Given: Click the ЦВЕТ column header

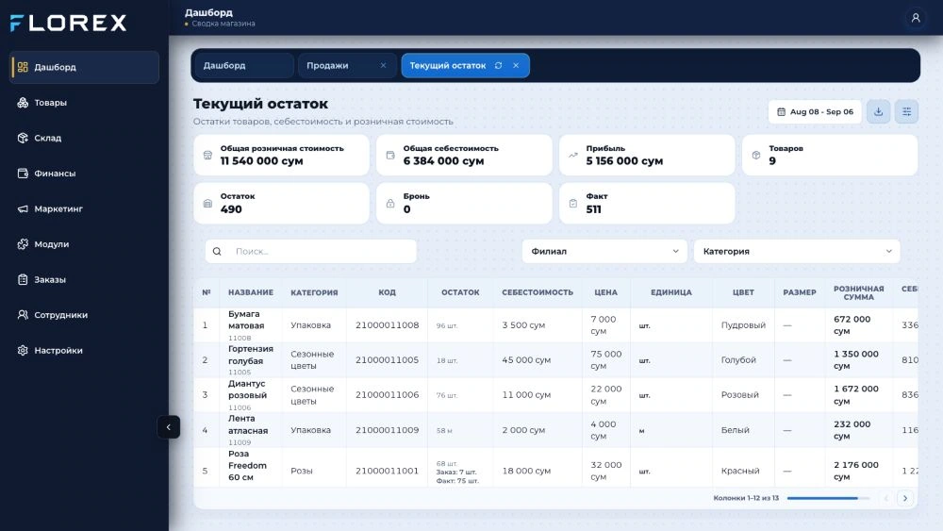Looking at the screenshot, I should (743, 292).
